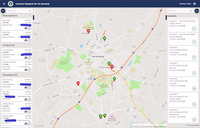Expand the Route2071 run card chevron
The height and width of the screenshot is (128, 200).
point(197,21)
